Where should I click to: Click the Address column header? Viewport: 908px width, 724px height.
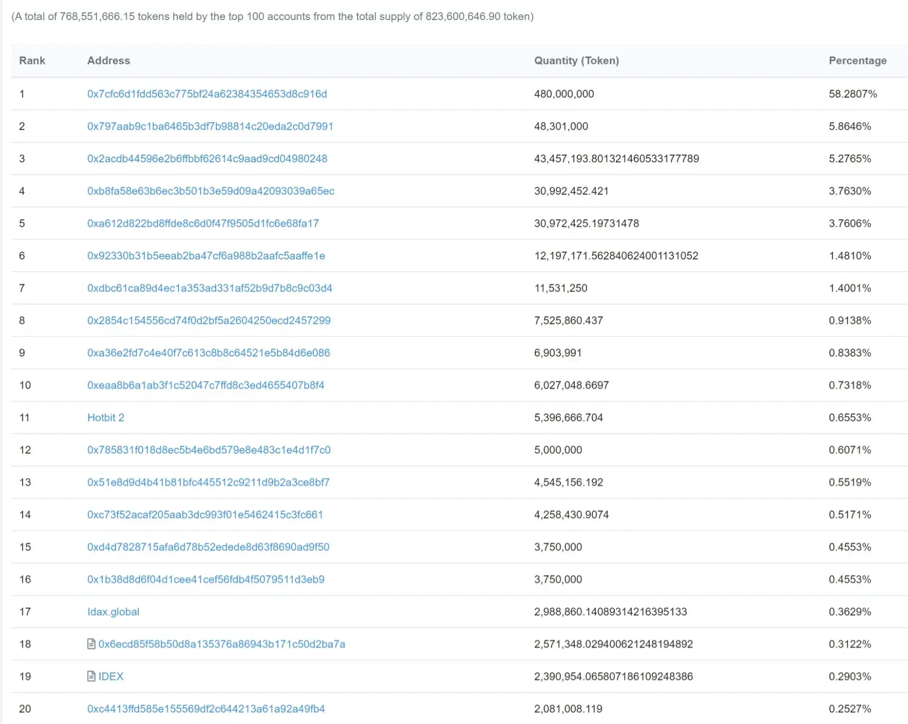(109, 61)
